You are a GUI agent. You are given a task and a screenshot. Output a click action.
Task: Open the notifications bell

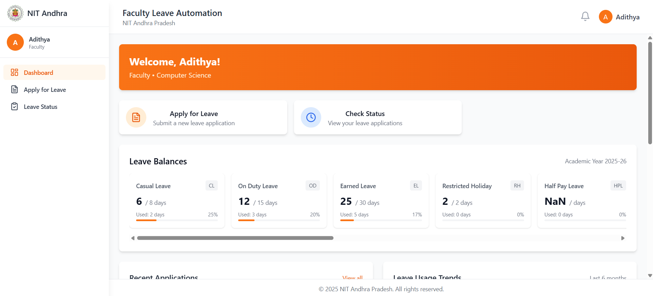coord(585,16)
